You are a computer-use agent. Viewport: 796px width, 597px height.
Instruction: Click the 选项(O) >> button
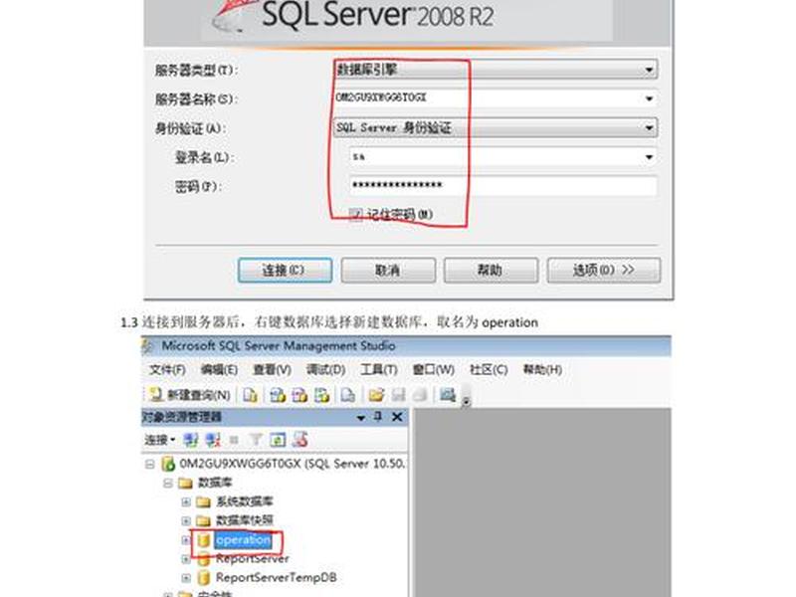point(604,270)
